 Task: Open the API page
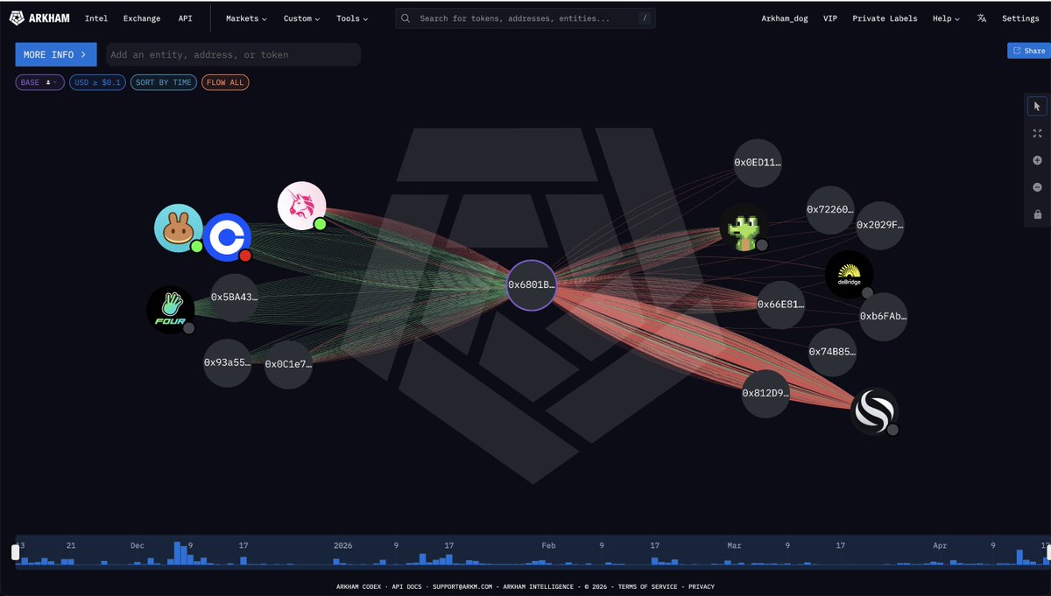(x=185, y=18)
